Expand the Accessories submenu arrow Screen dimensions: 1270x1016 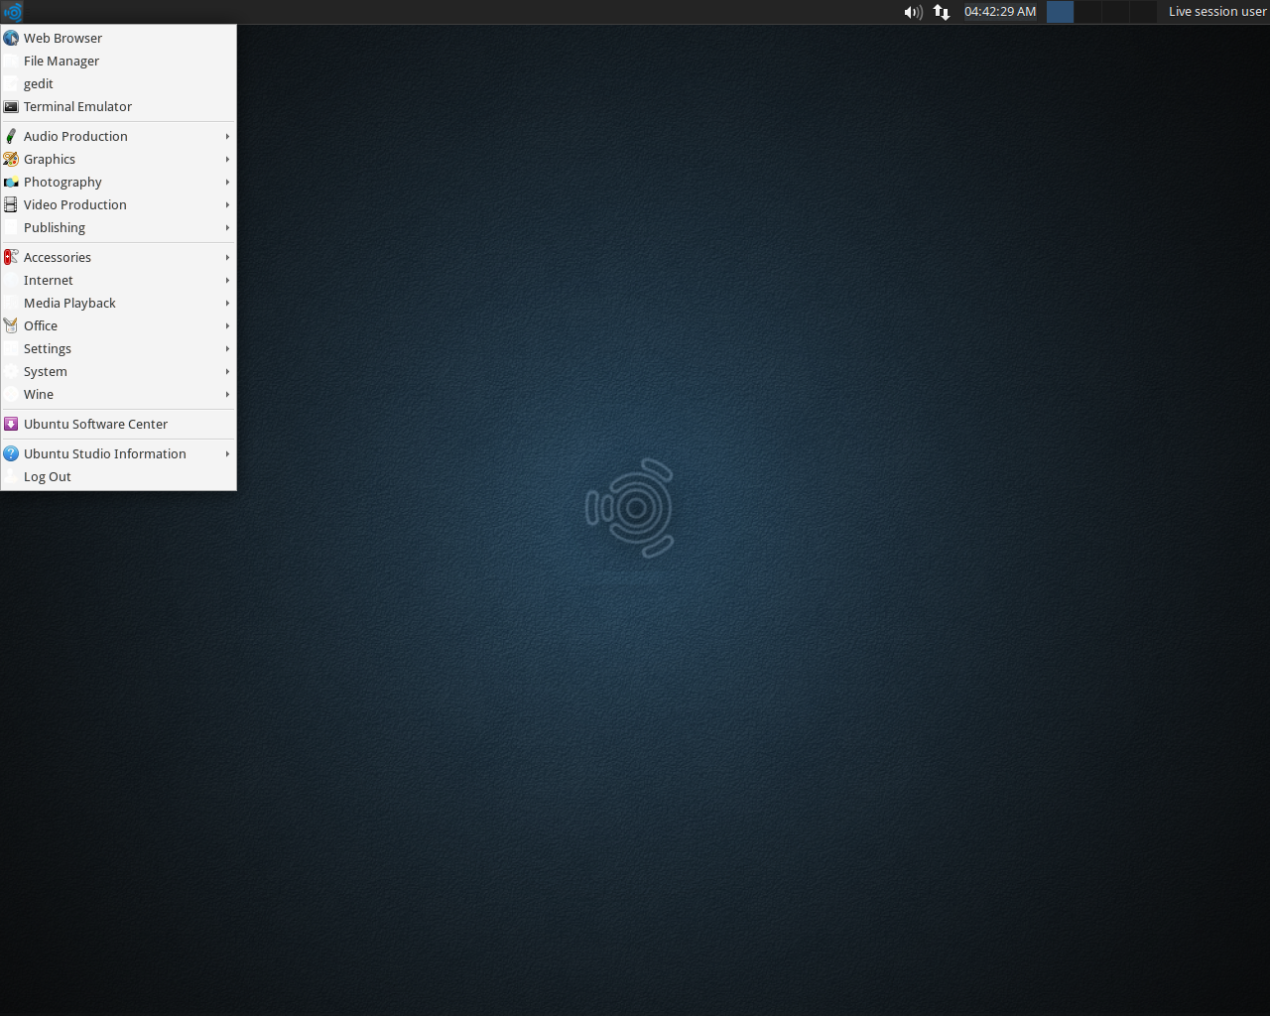click(x=227, y=257)
